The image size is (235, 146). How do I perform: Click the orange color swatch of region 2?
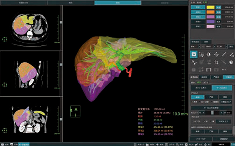(210, 12)
